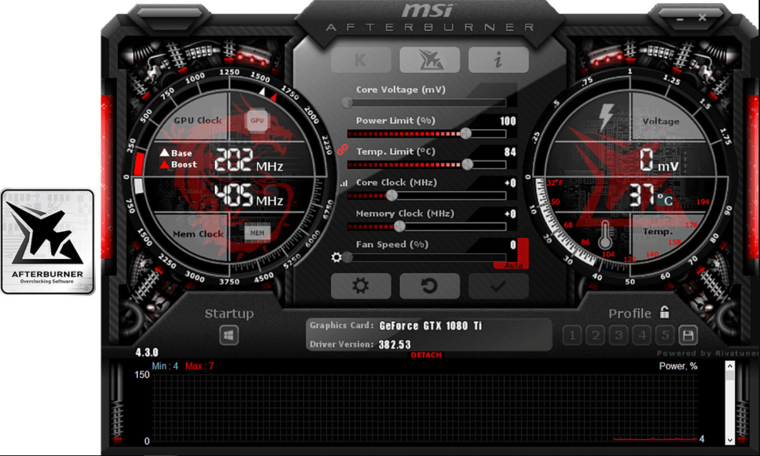This screenshot has height=456, width=760.
Task: Click the Fan Speed value 0
Action: [513, 245]
